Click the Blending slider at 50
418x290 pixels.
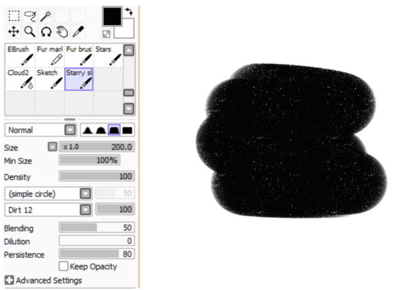pos(97,227)
